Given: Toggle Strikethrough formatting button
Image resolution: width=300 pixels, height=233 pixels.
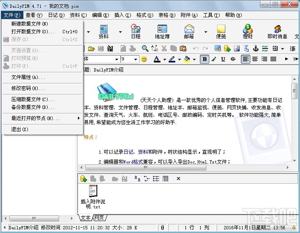Looking at the screenshot, I should 233,59.
